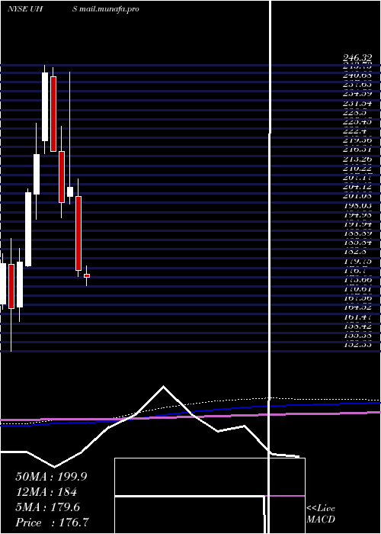Click the 161.47 price axis label

coord(357,317)
